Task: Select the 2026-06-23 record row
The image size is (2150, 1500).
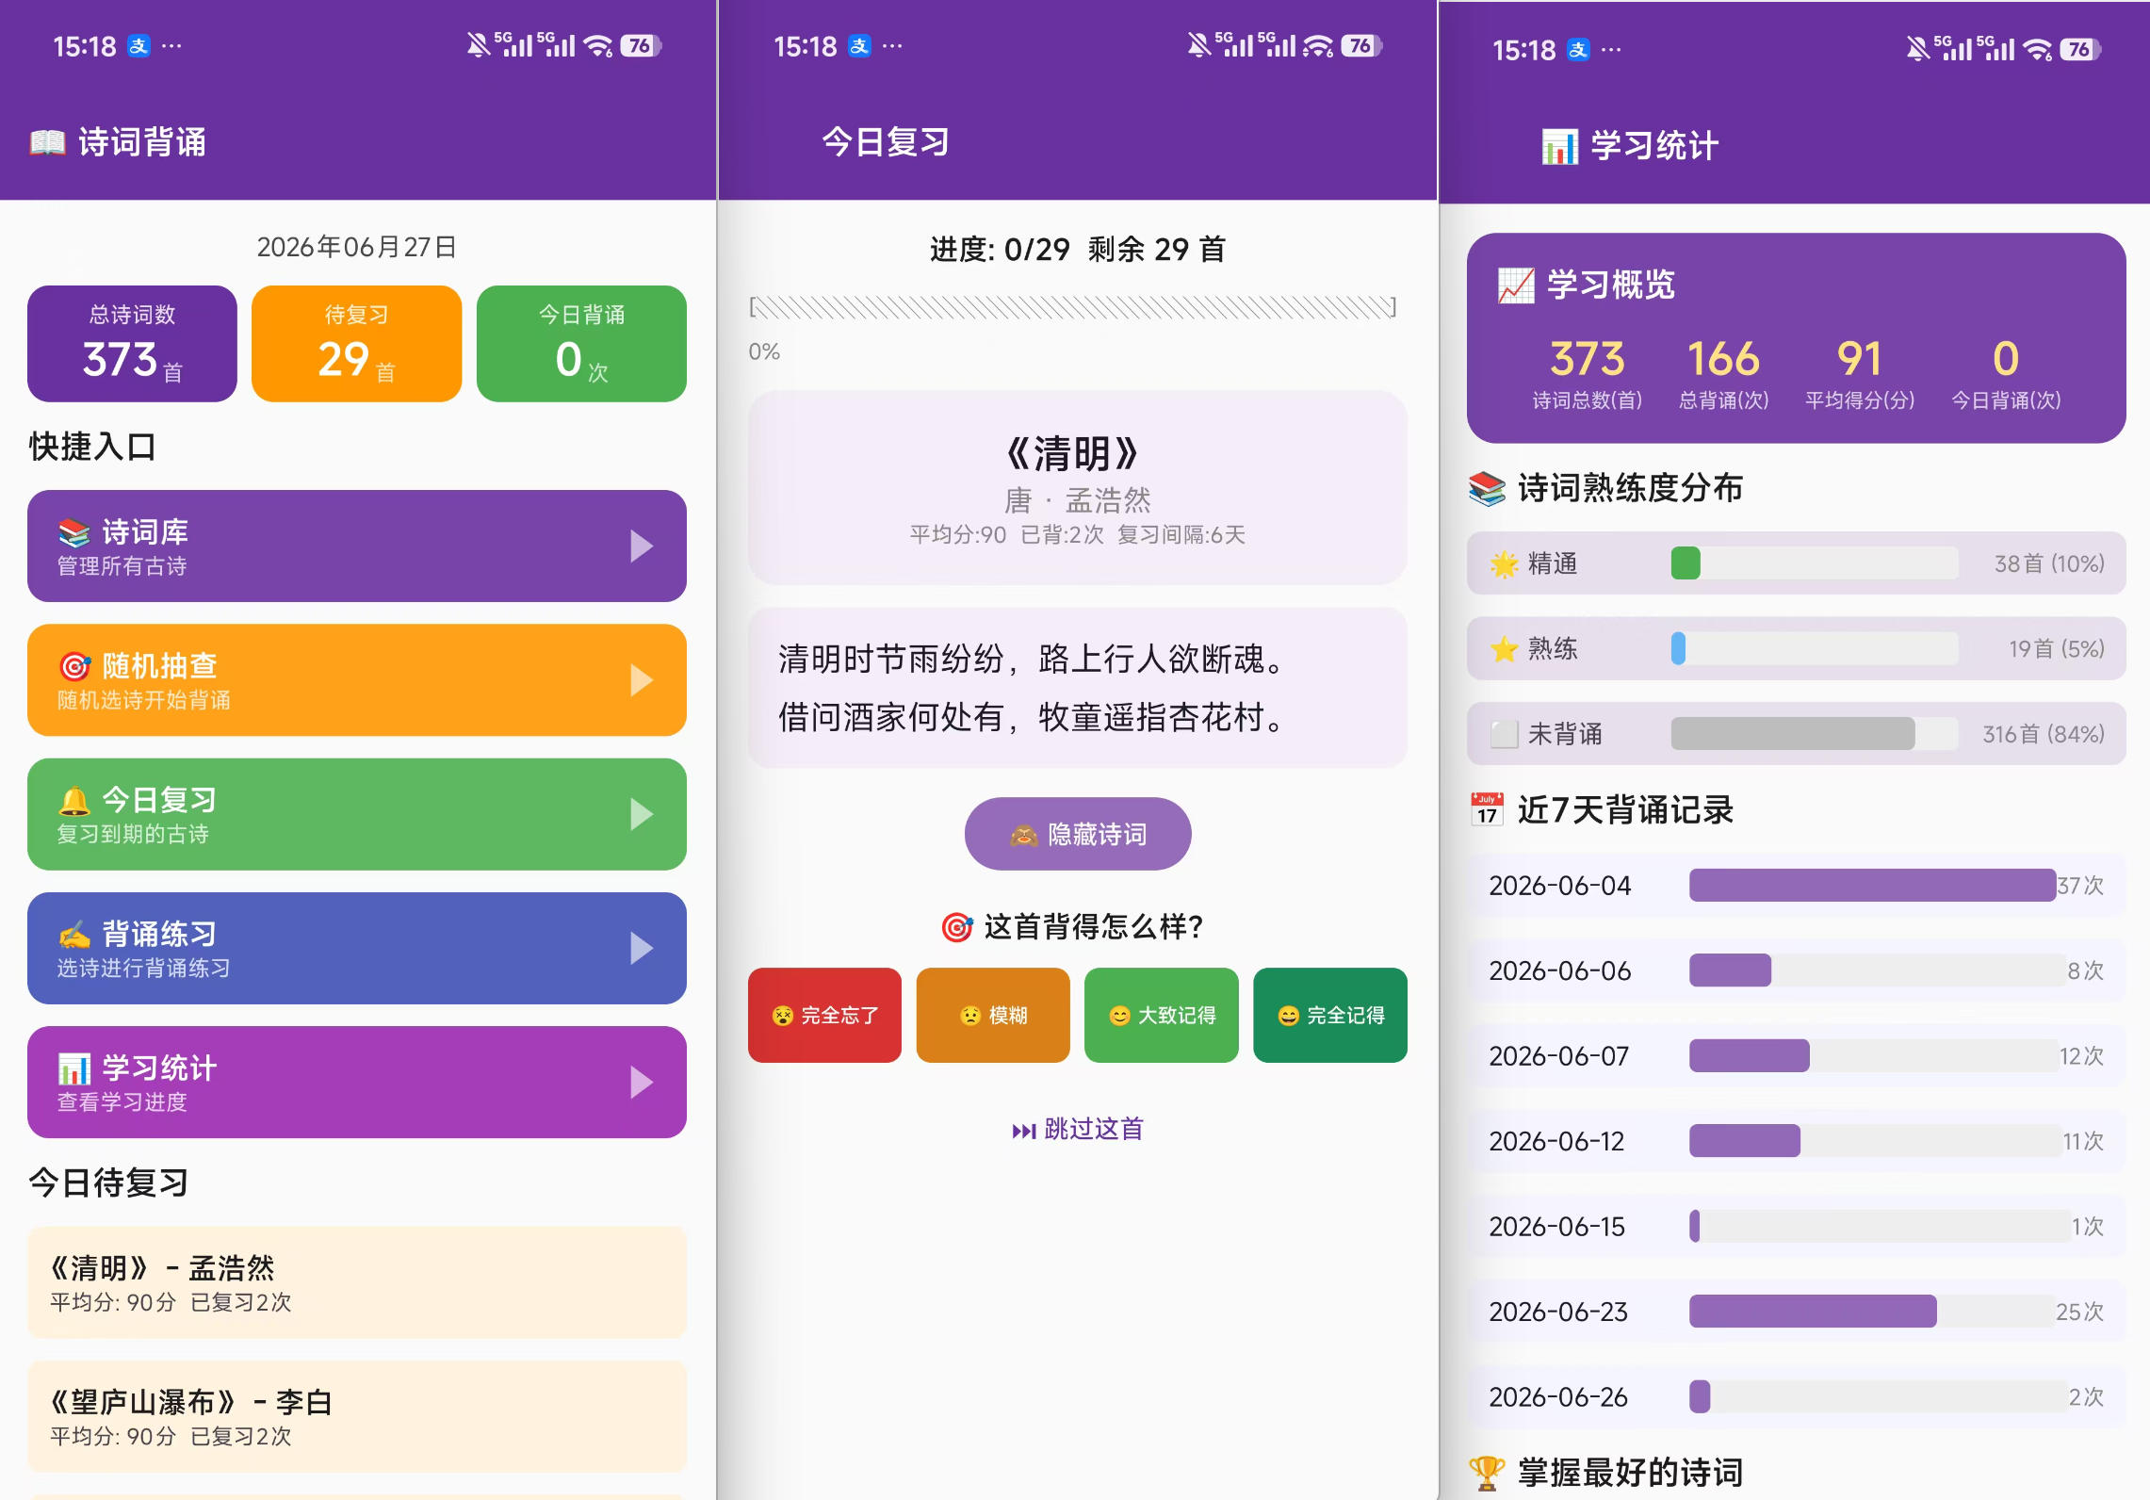Action: point(1796,1312)
